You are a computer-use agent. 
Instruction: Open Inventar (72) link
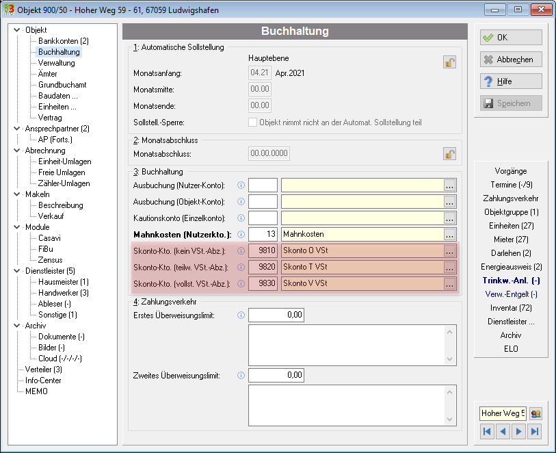pyautogui.click(x=511, y=307)
